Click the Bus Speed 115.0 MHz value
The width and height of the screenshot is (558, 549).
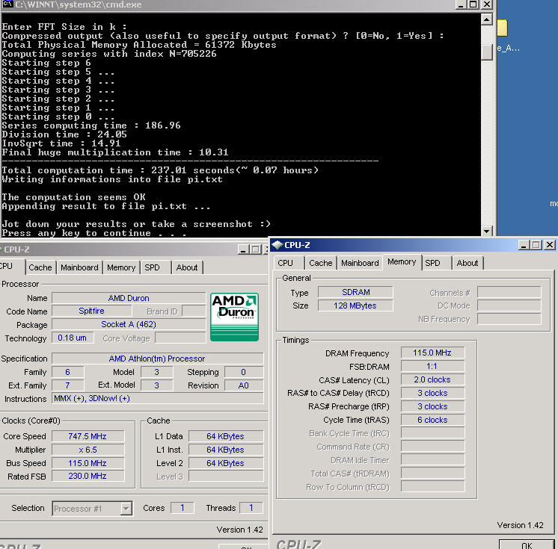(x=88, y=463)
